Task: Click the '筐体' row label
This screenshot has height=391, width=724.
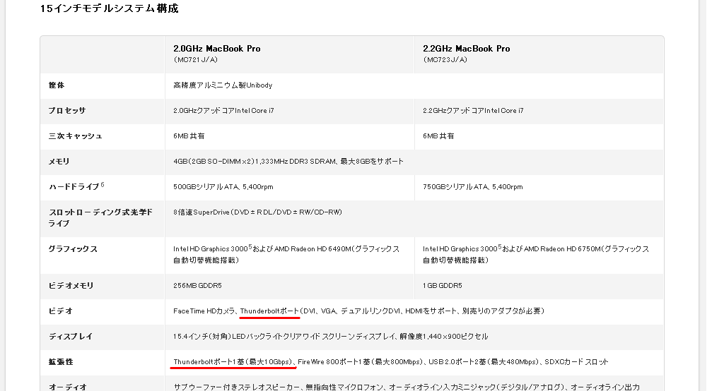Action: [x=57, y=85]
